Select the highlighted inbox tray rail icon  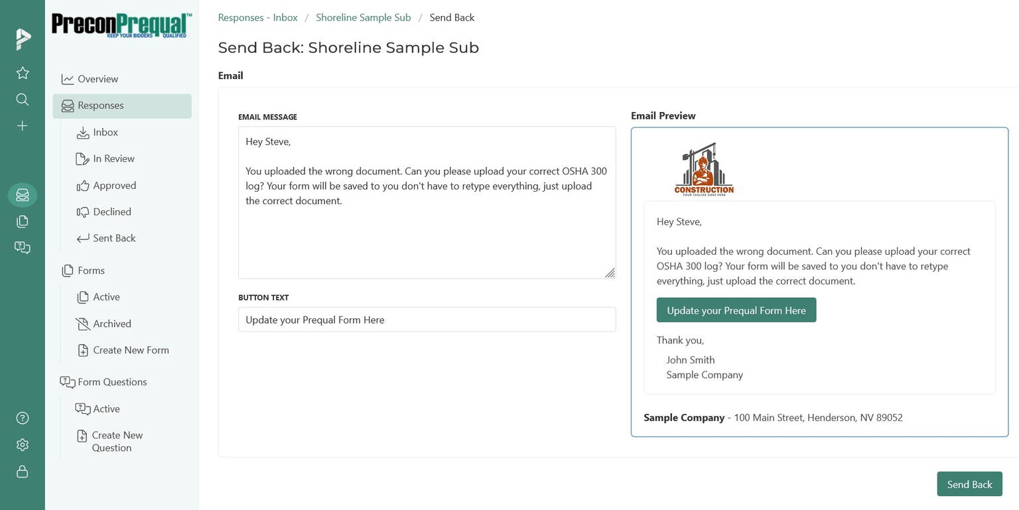tap(23, 195)
